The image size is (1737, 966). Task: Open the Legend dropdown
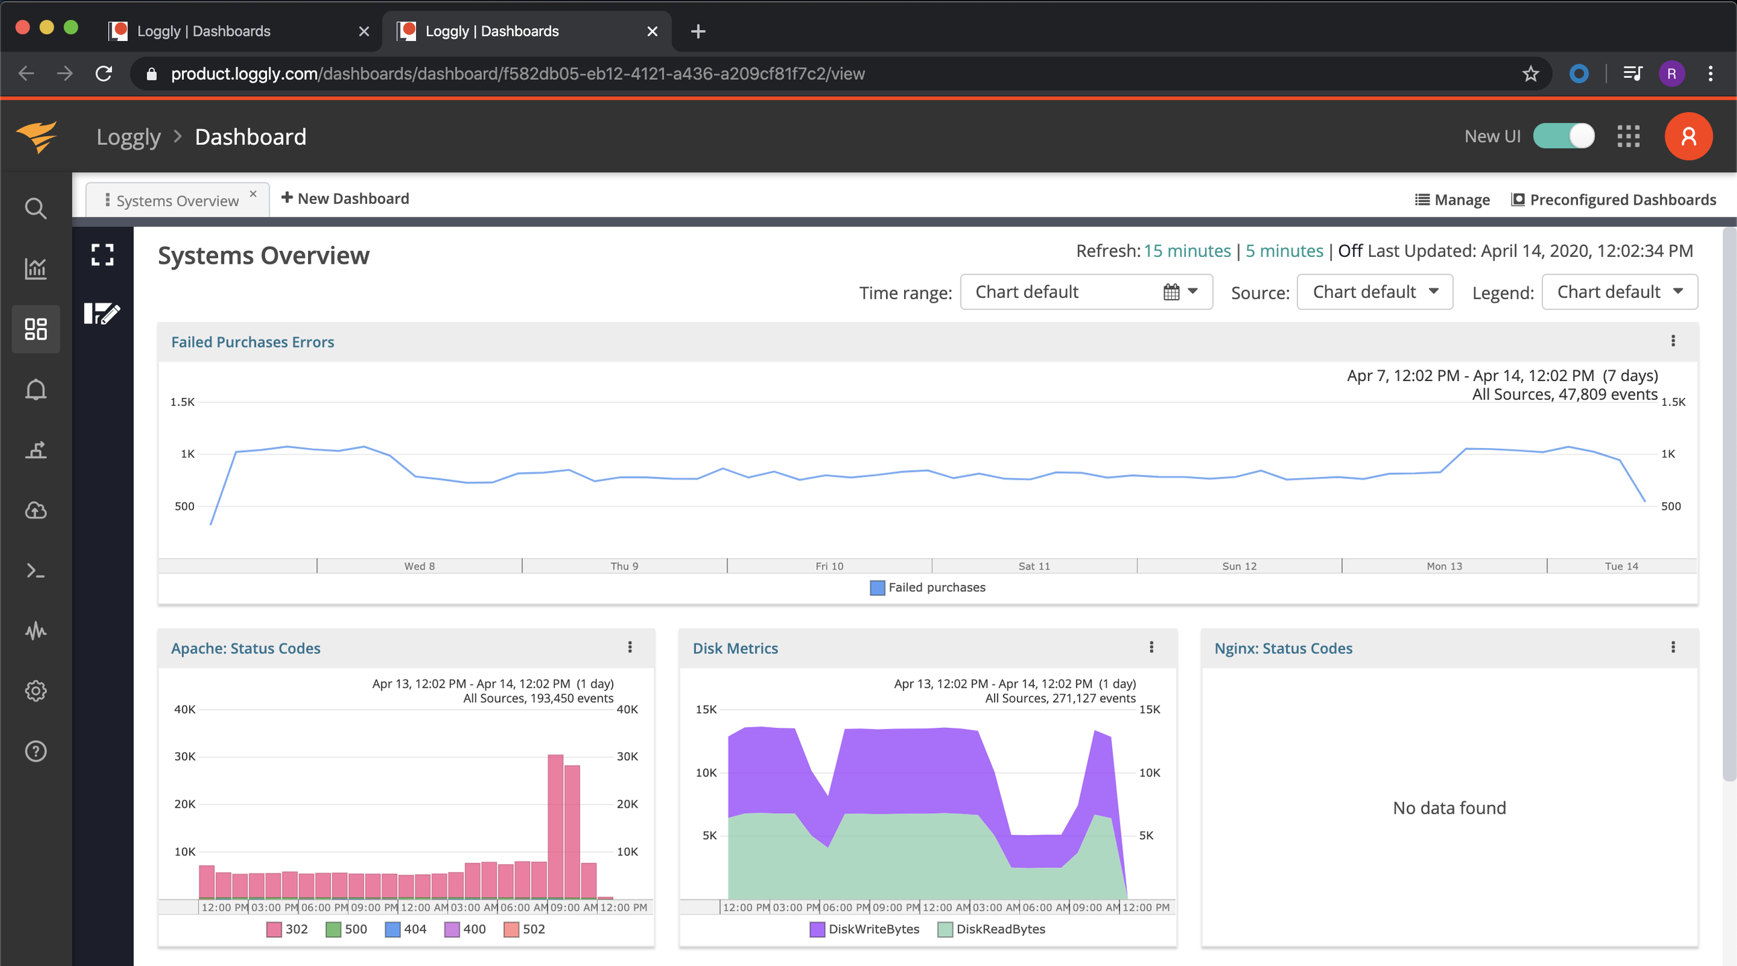pos(1619,292)
